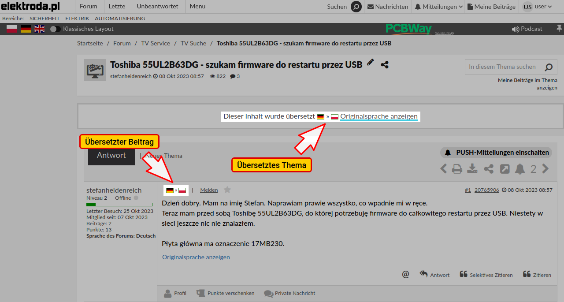Viewport: 564px width, 302px height.
Task: Open the Letzte menu item
Action: (x=117, y=7)
